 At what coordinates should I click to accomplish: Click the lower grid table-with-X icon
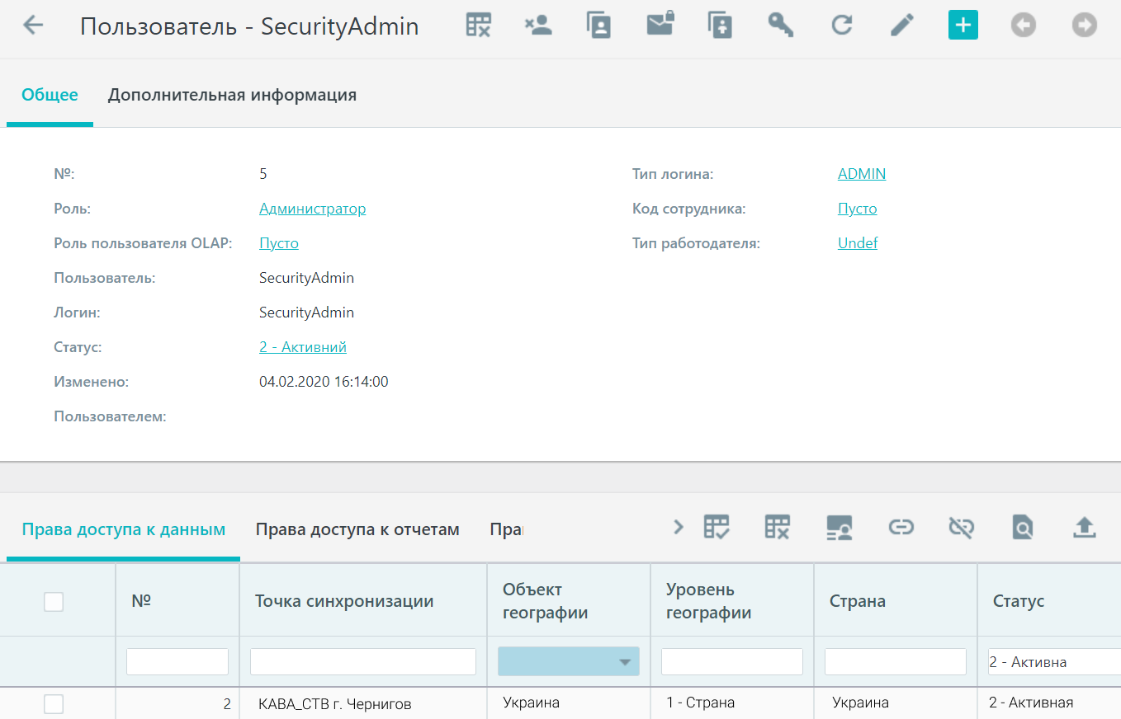[x=778, y=527]
